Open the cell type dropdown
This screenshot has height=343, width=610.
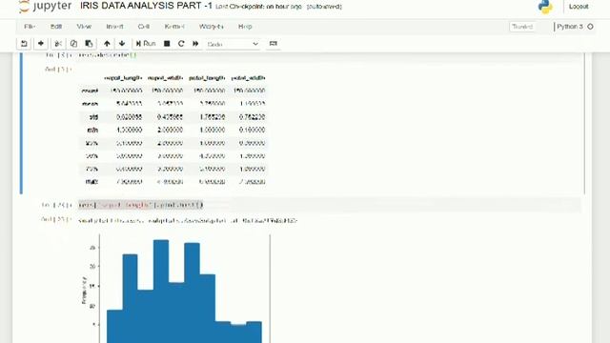(x=233, y=44)
